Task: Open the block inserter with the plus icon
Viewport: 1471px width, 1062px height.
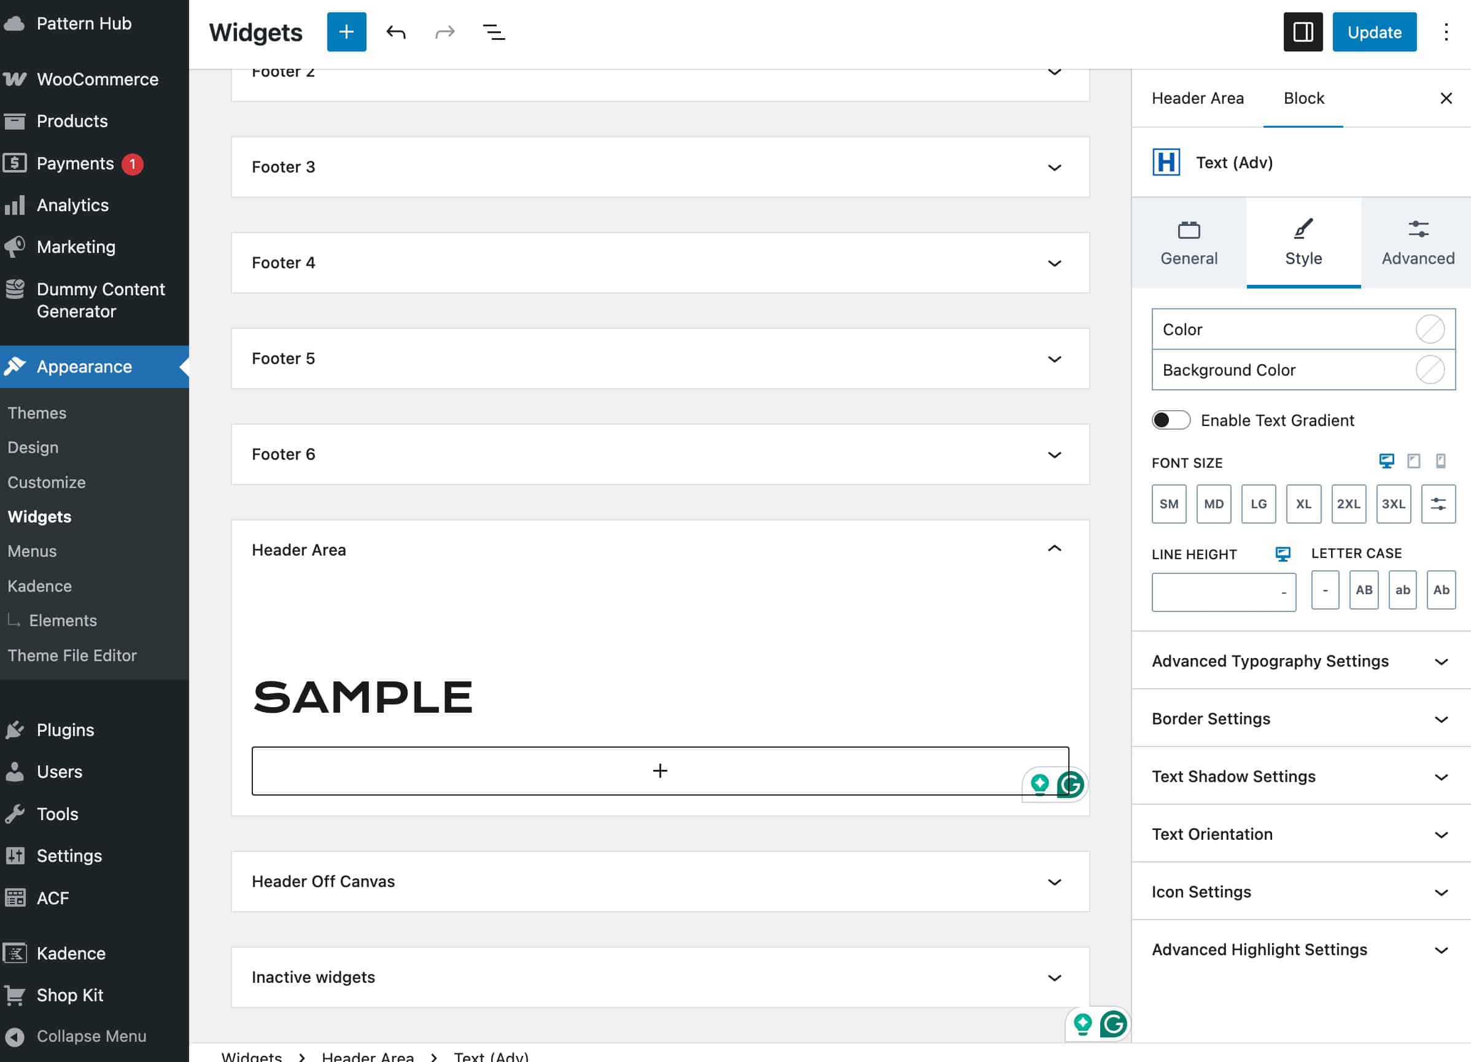Action: click(x=346, y=32)
